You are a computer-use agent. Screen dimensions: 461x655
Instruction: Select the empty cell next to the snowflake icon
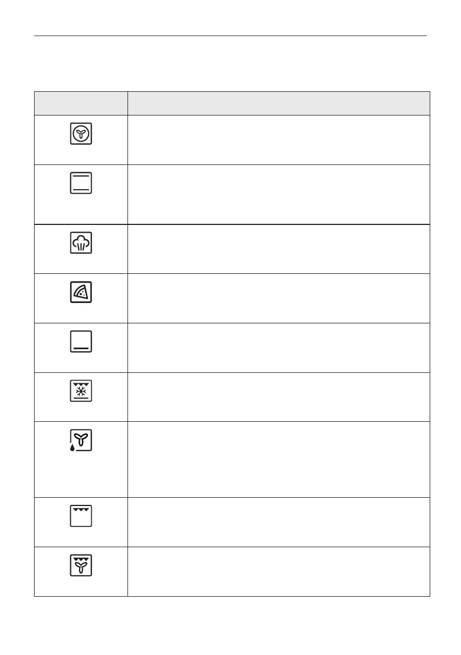[x=279, y=397]
